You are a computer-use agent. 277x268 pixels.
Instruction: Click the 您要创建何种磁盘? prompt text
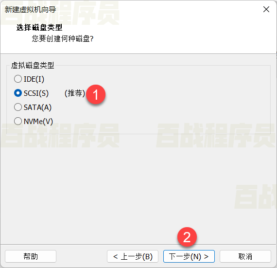click(x=63, y=38)
